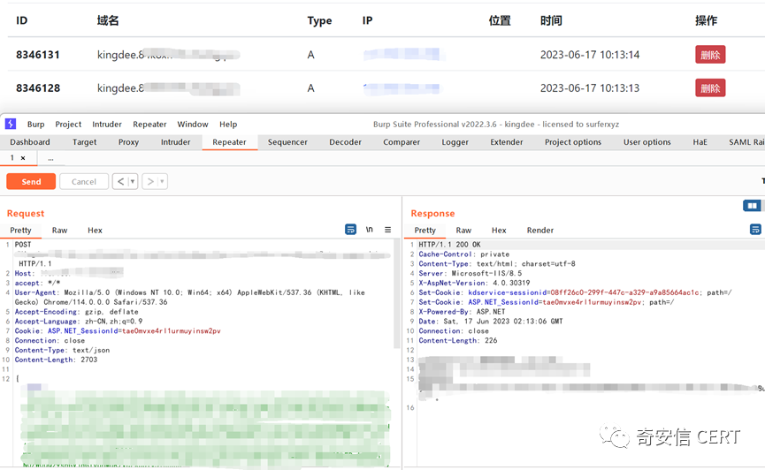Select the Response Pretty view tab
The image size is (765, 470).
(425, 230)
